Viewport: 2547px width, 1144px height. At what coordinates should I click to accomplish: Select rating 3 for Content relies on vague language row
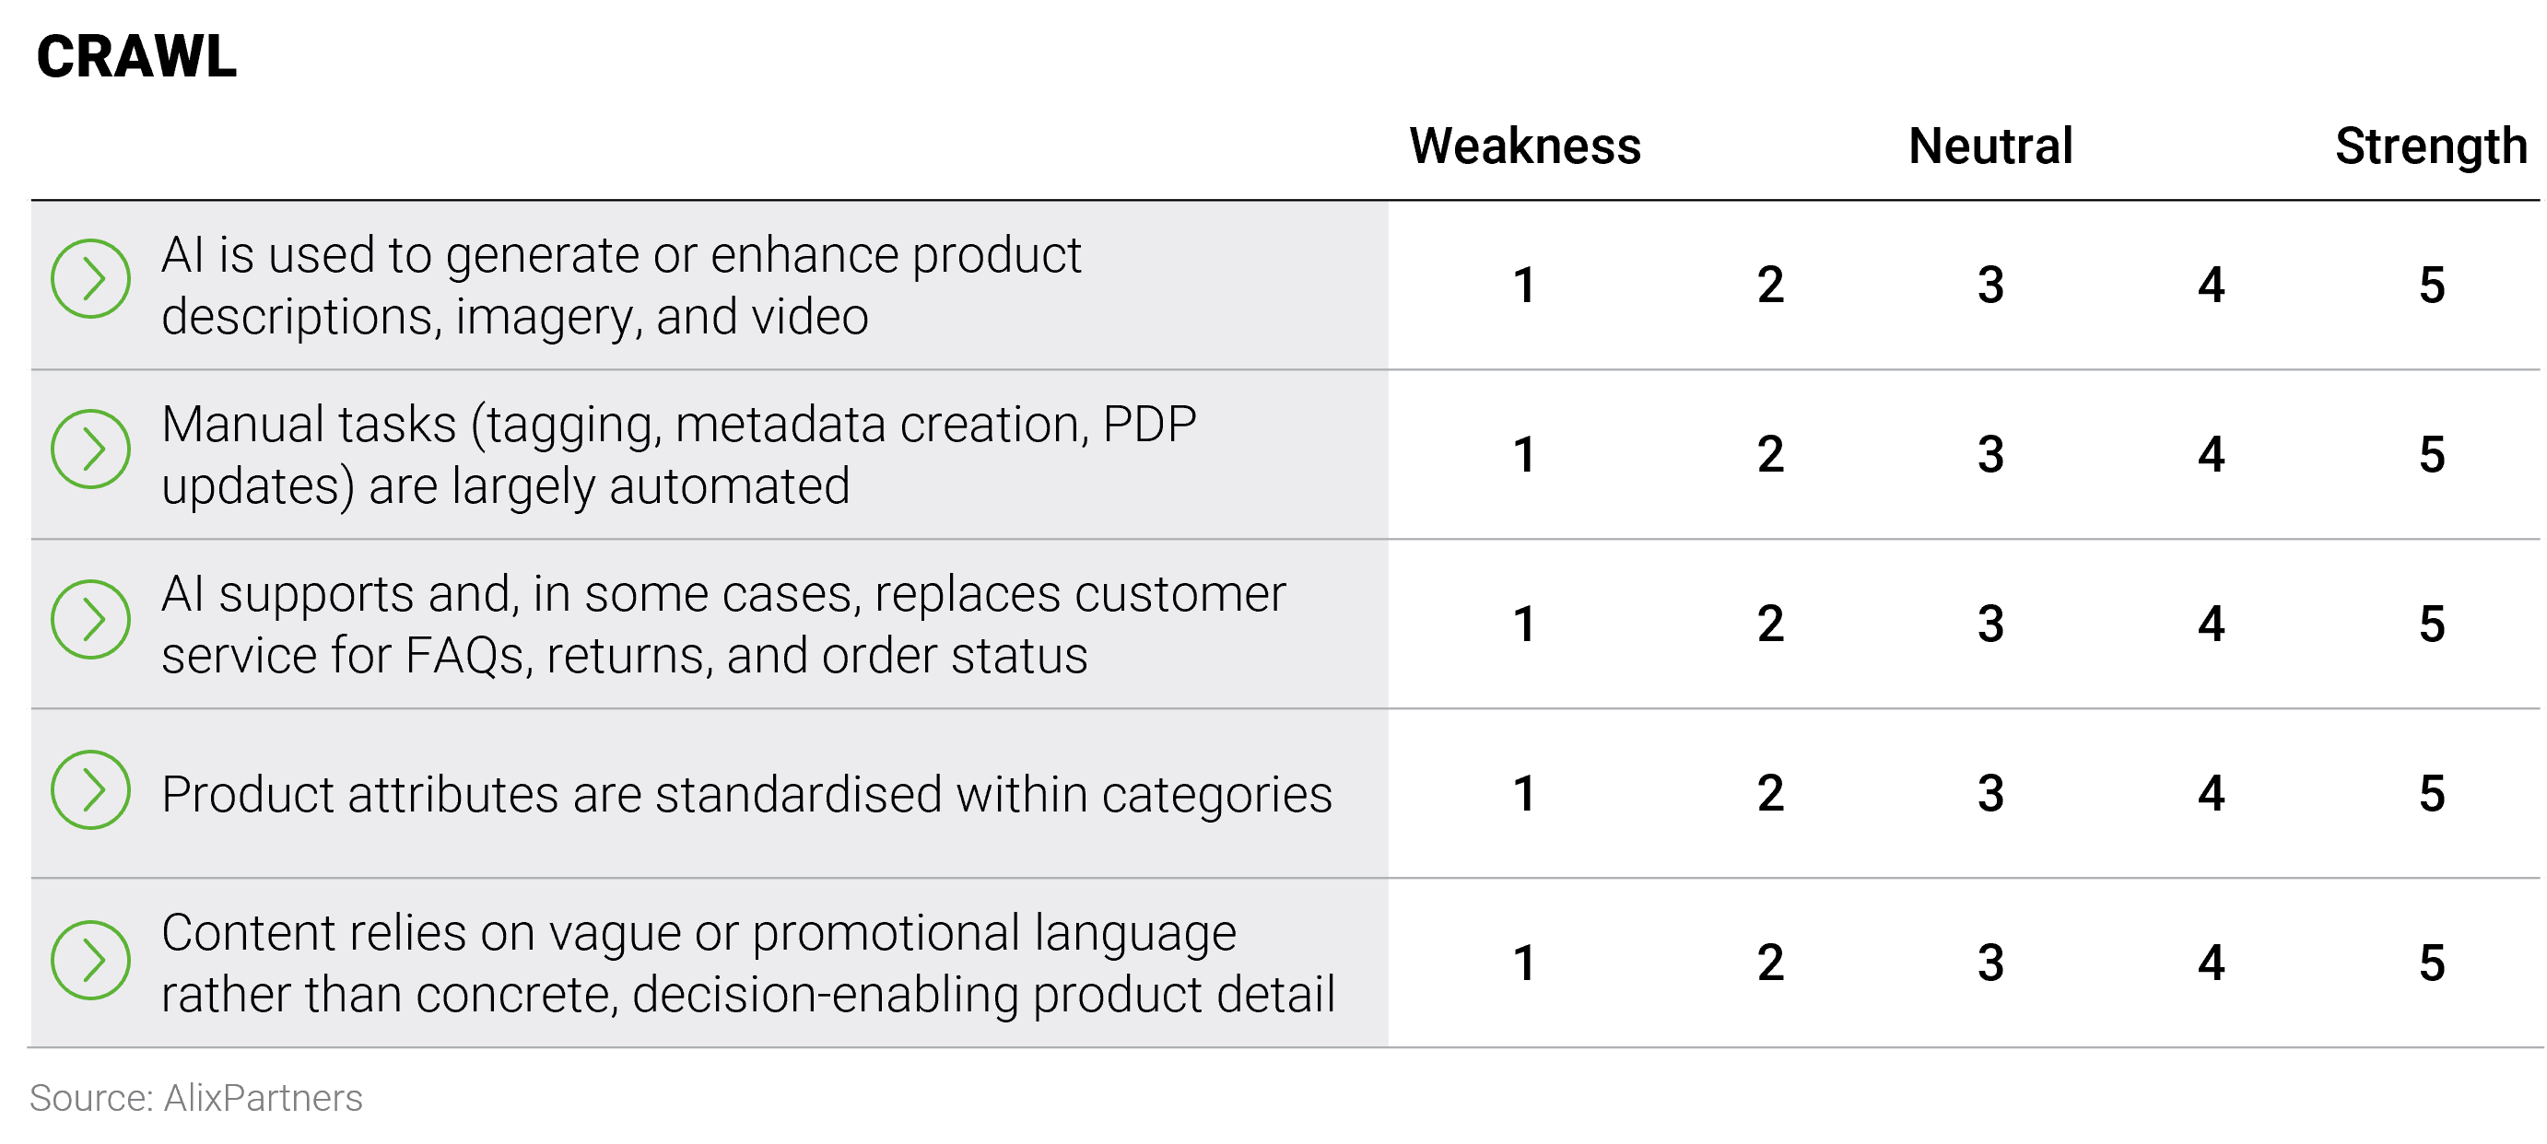[1990, 963]
